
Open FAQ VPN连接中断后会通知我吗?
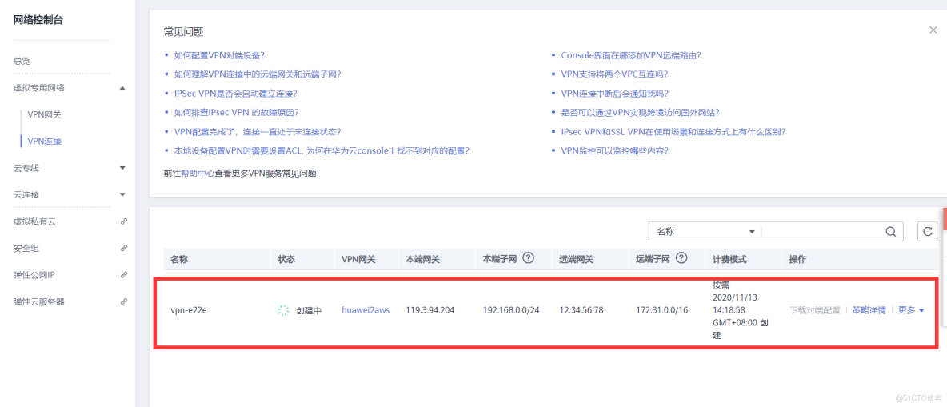click(x=615, y=94)
